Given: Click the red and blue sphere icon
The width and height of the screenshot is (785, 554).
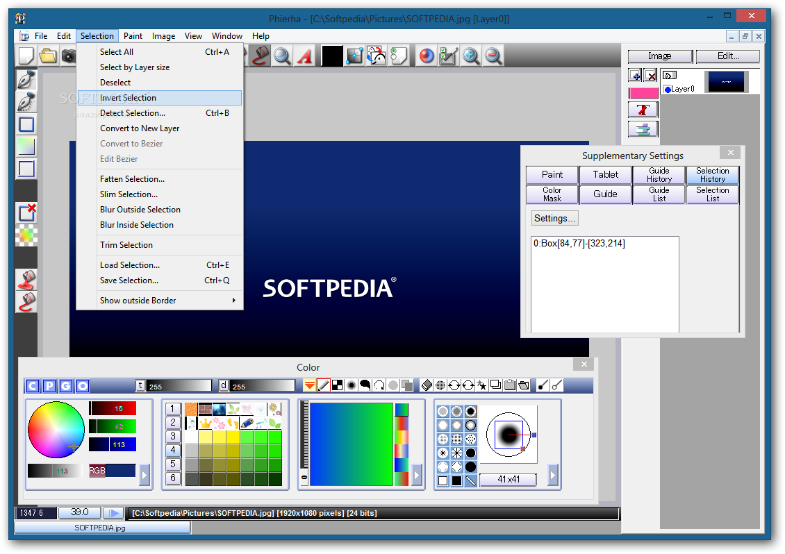Looking at the screenshot, I should coord(427,56).
